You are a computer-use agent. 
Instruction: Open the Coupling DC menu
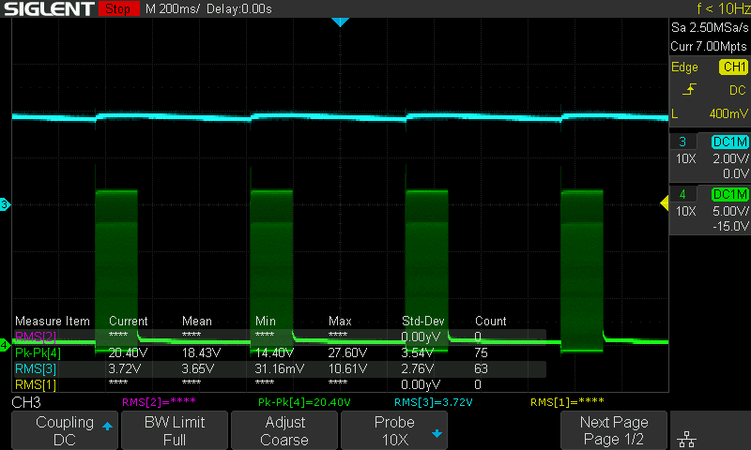pyautogui.click(x=65, y=430)
